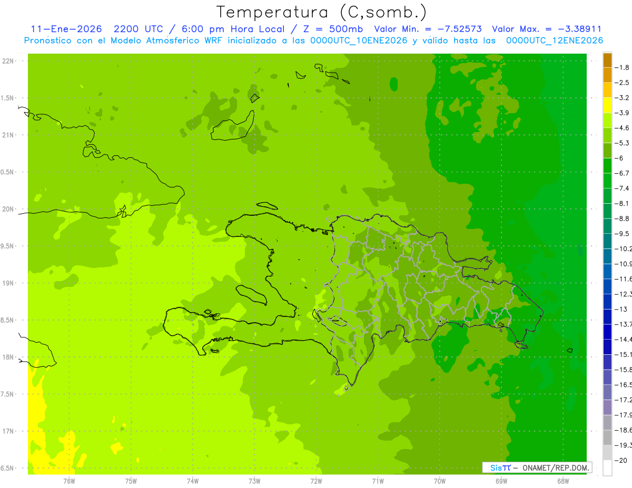Click the '-8.8' colorbar label
Screen dimensions: 632x488
coord(622,218)
